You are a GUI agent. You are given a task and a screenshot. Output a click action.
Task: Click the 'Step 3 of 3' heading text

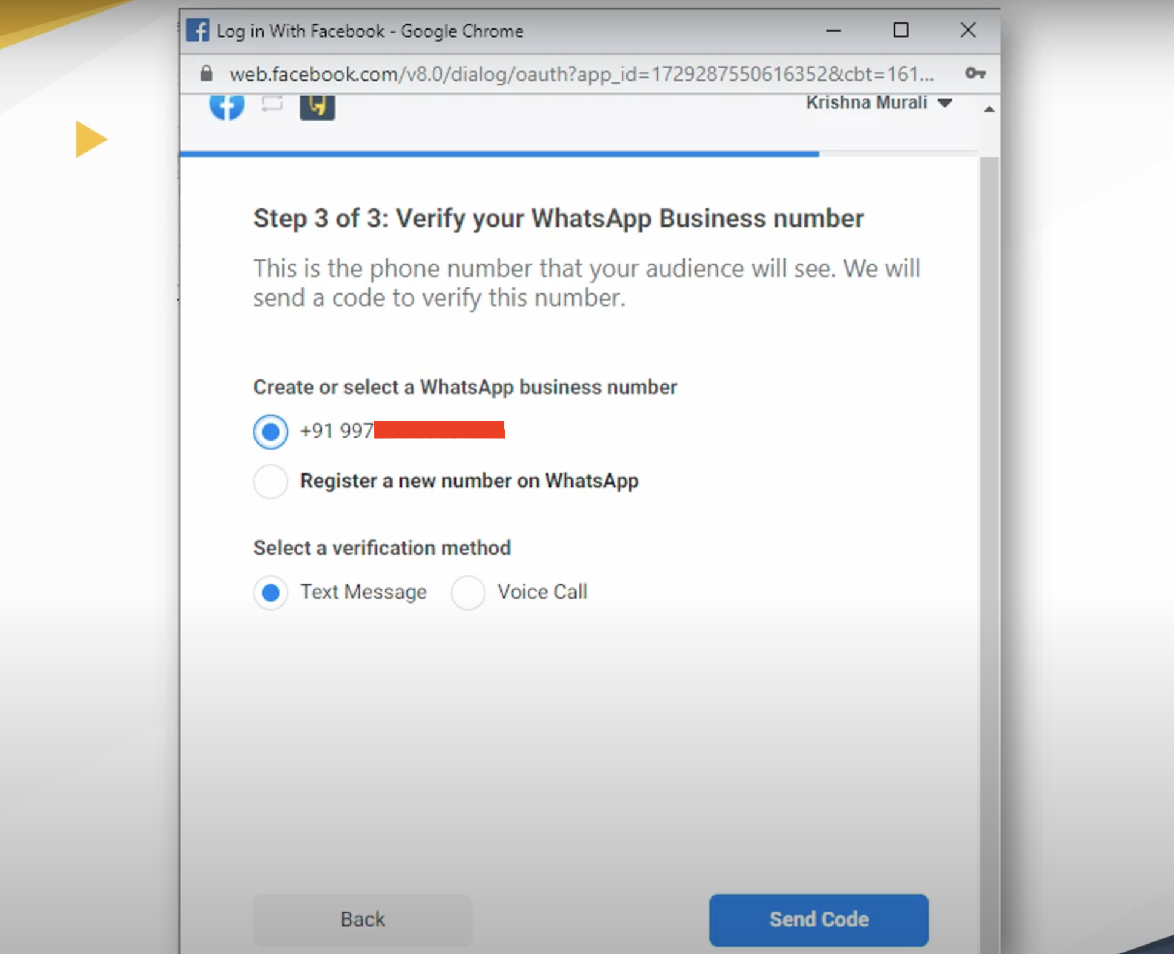point(559,218)
